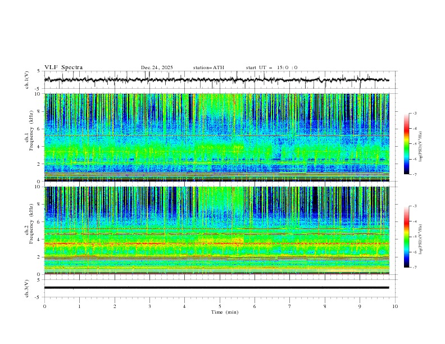
Task: Click the station=ATH label
Action: point(208,67)
